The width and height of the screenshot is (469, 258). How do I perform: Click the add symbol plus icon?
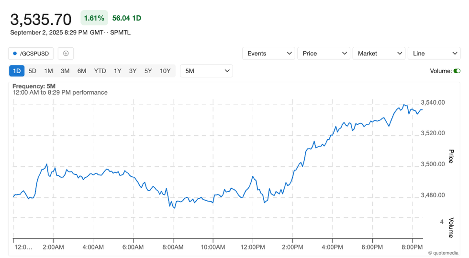click(66, 54)
